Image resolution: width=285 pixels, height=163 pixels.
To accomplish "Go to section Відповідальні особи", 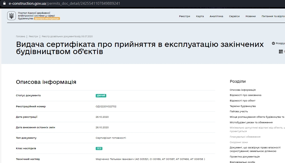I will (242, 162).
